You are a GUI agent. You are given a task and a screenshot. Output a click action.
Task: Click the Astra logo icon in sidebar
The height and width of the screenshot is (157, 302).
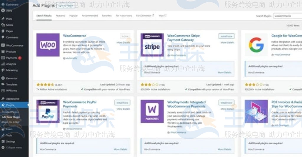[x=3, y=11]
